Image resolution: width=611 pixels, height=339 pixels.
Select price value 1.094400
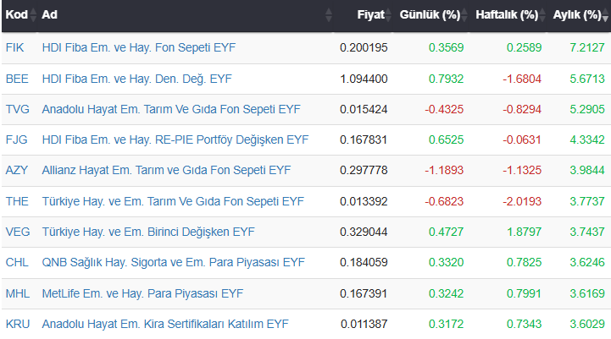(x=364, y=79)
